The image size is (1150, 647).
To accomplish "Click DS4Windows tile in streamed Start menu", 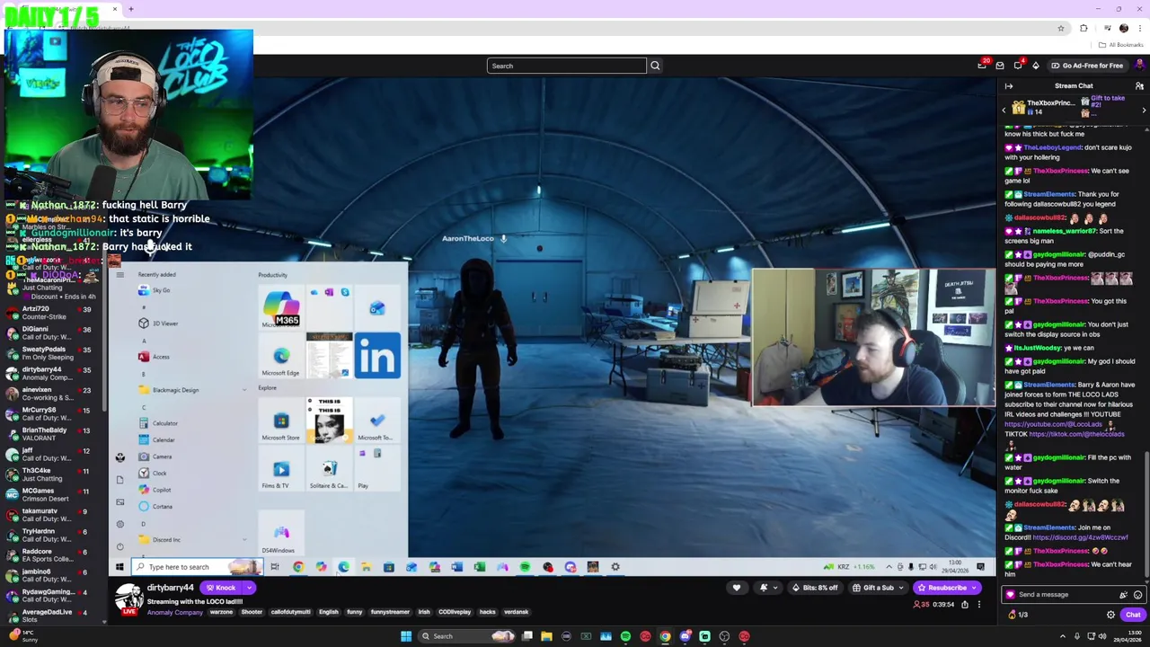I will point(281,535).
